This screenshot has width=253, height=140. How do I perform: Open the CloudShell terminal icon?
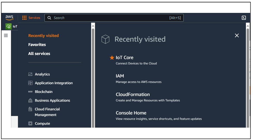pos(244,18)
